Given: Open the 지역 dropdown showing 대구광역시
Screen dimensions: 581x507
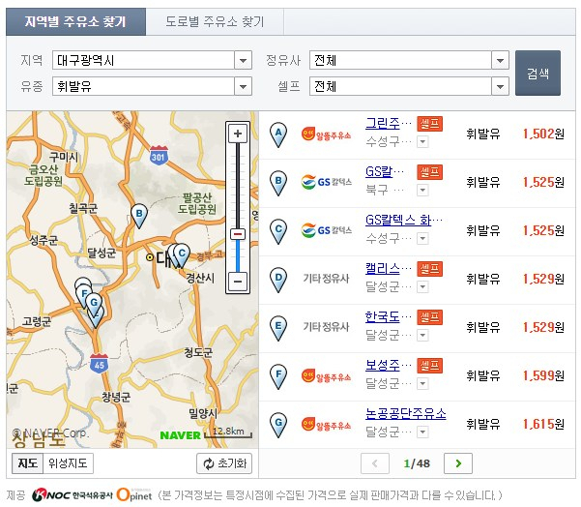Looking at the screenshot, I should (x=152, y=60).
